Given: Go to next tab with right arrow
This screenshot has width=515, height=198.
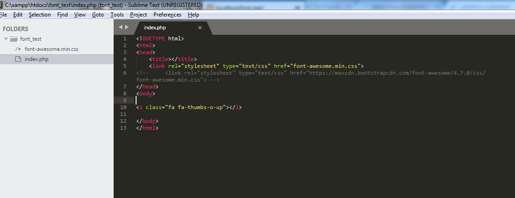Looking at the screenshot, I should [127, 27].
